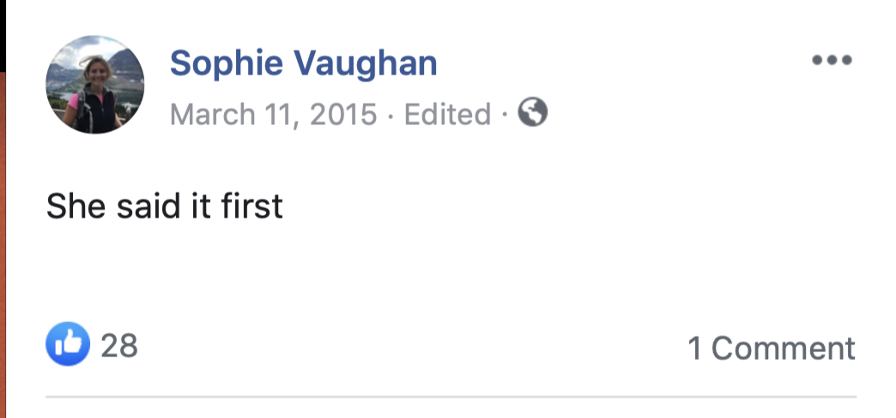Image resolution: width=896 pixels, height=418 pixels.
Task: Click the blue thumbs-up Like reaction icon
Action: [x=68, y=344]
